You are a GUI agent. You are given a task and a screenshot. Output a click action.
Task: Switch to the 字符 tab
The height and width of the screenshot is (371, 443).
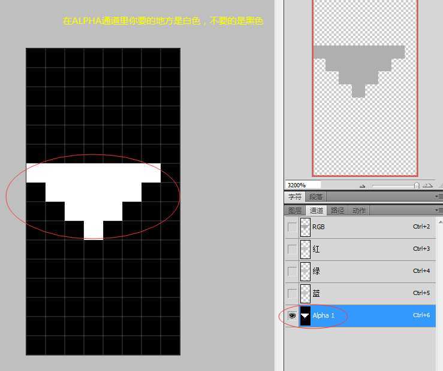(295, 196)
